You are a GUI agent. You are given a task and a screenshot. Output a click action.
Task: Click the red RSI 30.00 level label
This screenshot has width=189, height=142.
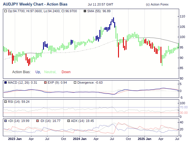(x=183, y=113)
